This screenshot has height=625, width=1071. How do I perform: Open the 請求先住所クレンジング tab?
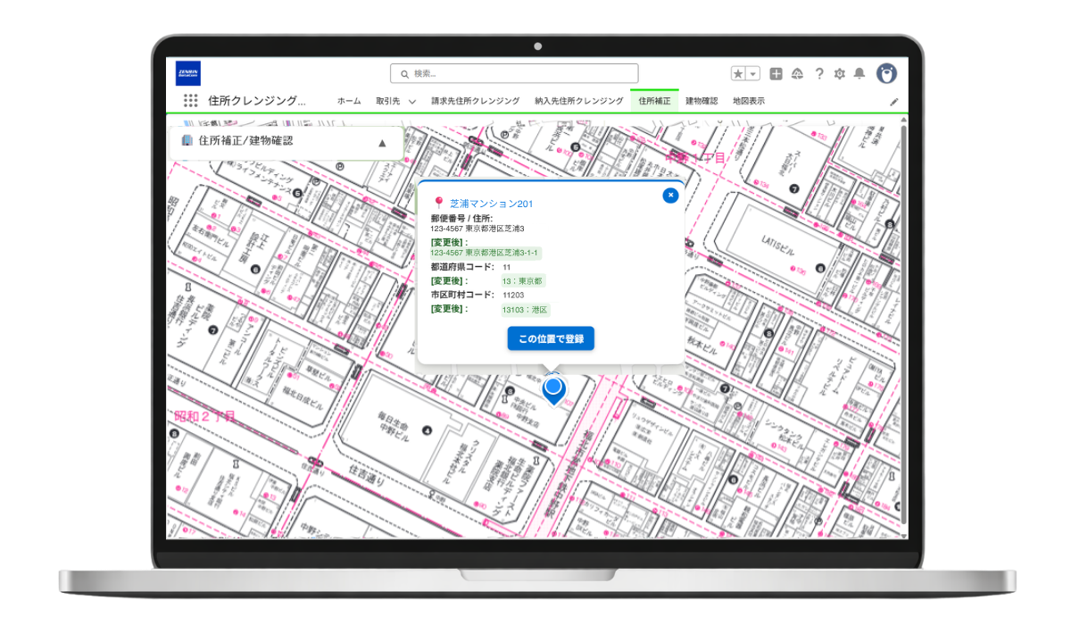coord(475,101)
